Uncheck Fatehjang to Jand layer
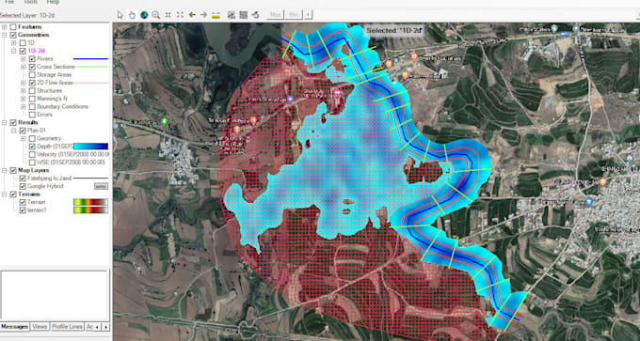 pyautogui.click(x=23, y=178)
